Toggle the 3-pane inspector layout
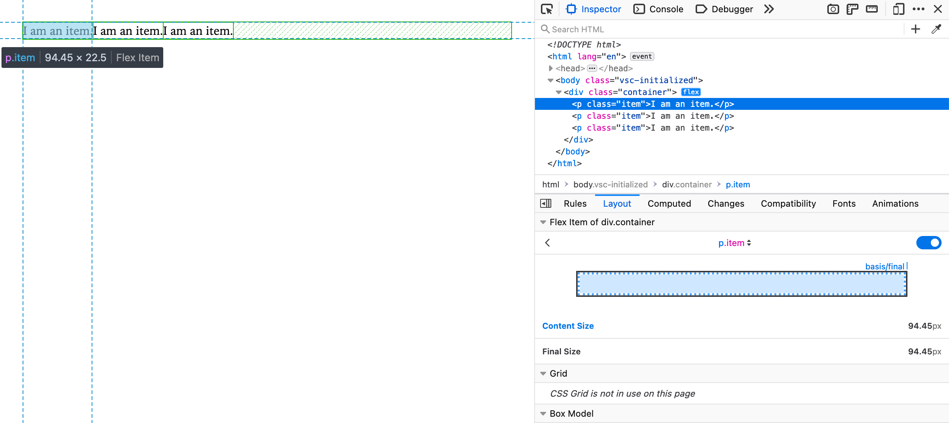Image resolution: width=949 pixels, height=423 pixels. click(x=545, y=203)
